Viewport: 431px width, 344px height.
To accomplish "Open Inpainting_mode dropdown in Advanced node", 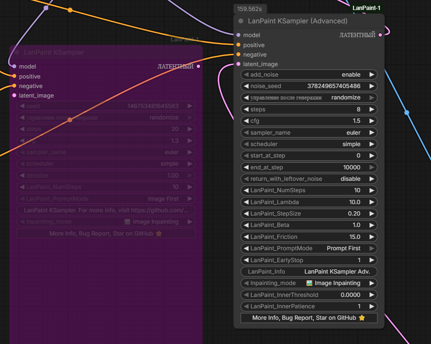I will (309, 283).
